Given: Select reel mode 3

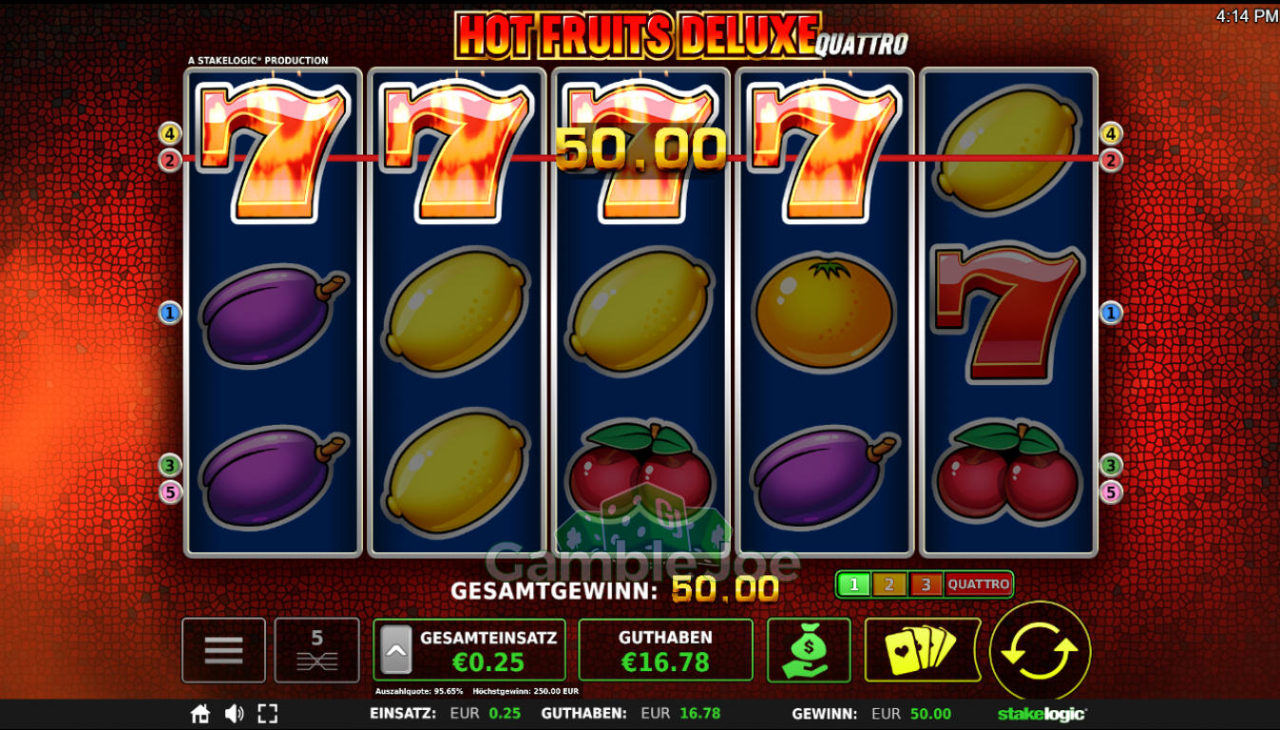Looking at the screenshot, I should click(x=926, y=585).
